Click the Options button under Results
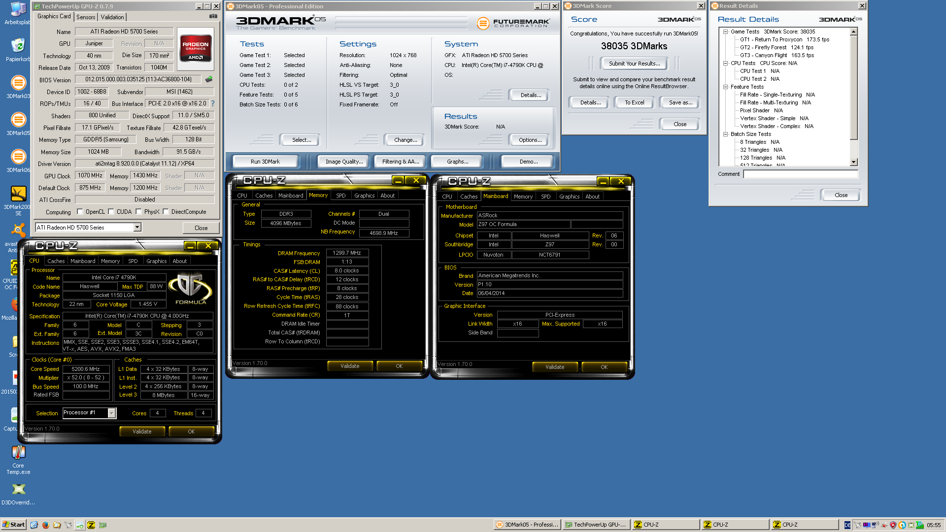 tap(530, 140)
